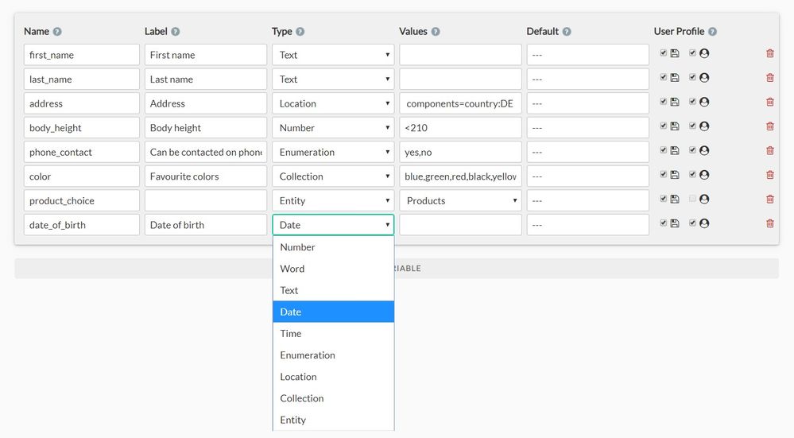Open help icon next to Default header
The image size is (794, 438).
[567, 31]
